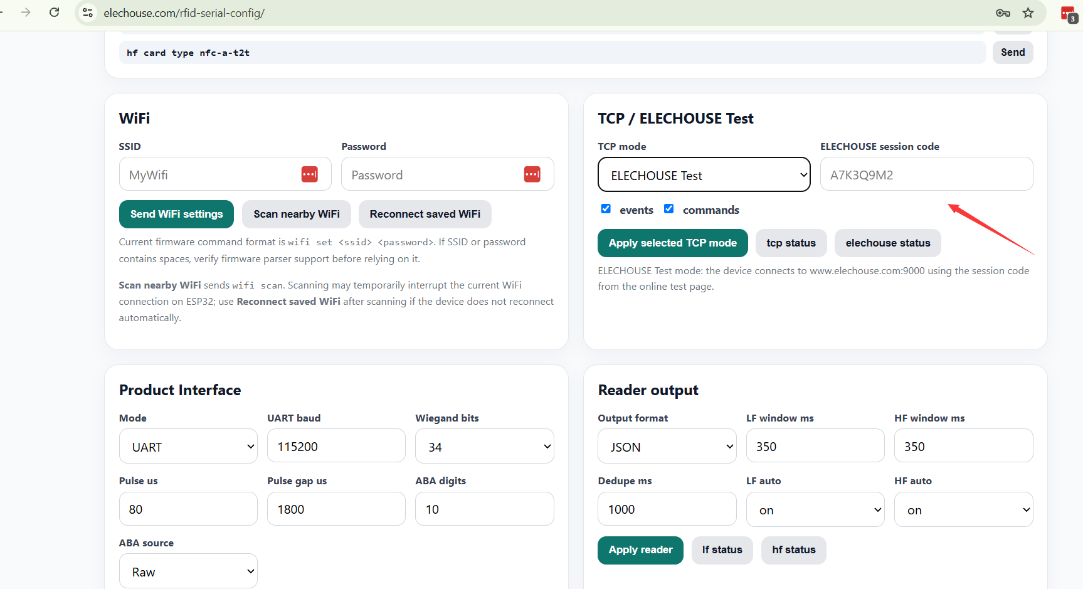Focus the Dedupe ms field

[667, 509]
